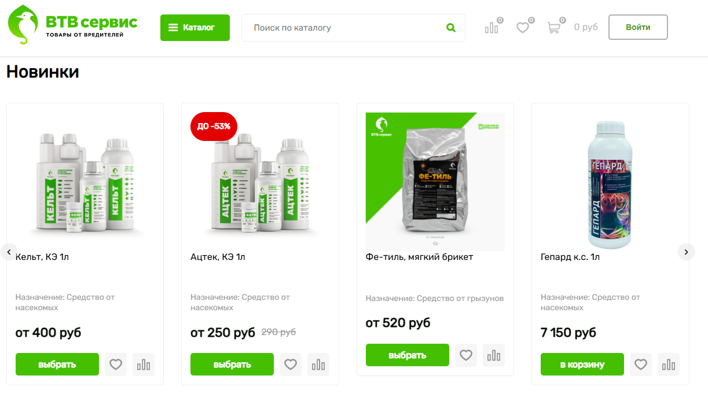Add Гепард к.с. 1л to wishlist
The image size is (708, 409).
click(641, 365)
